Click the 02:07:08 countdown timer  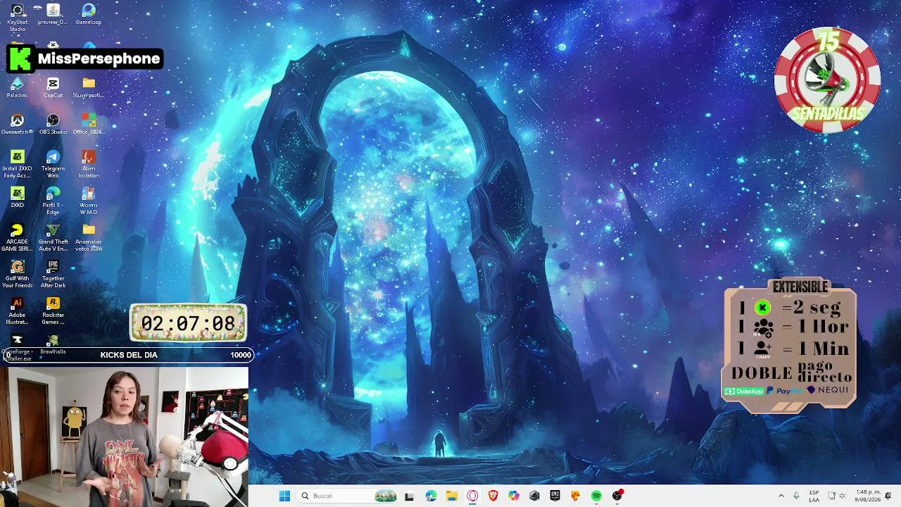click(188, 323)
